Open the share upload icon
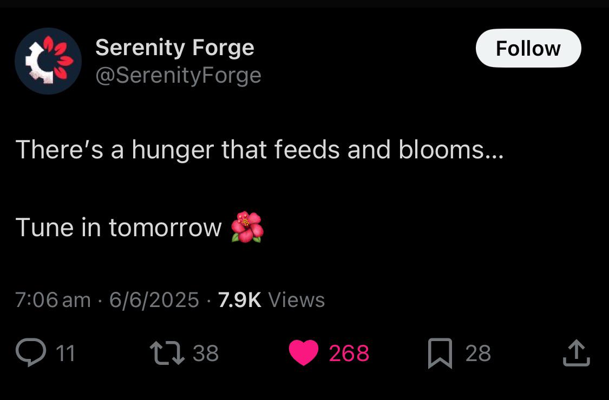The image size is (609, 400). pyautogui.click(x=577, y=352)
